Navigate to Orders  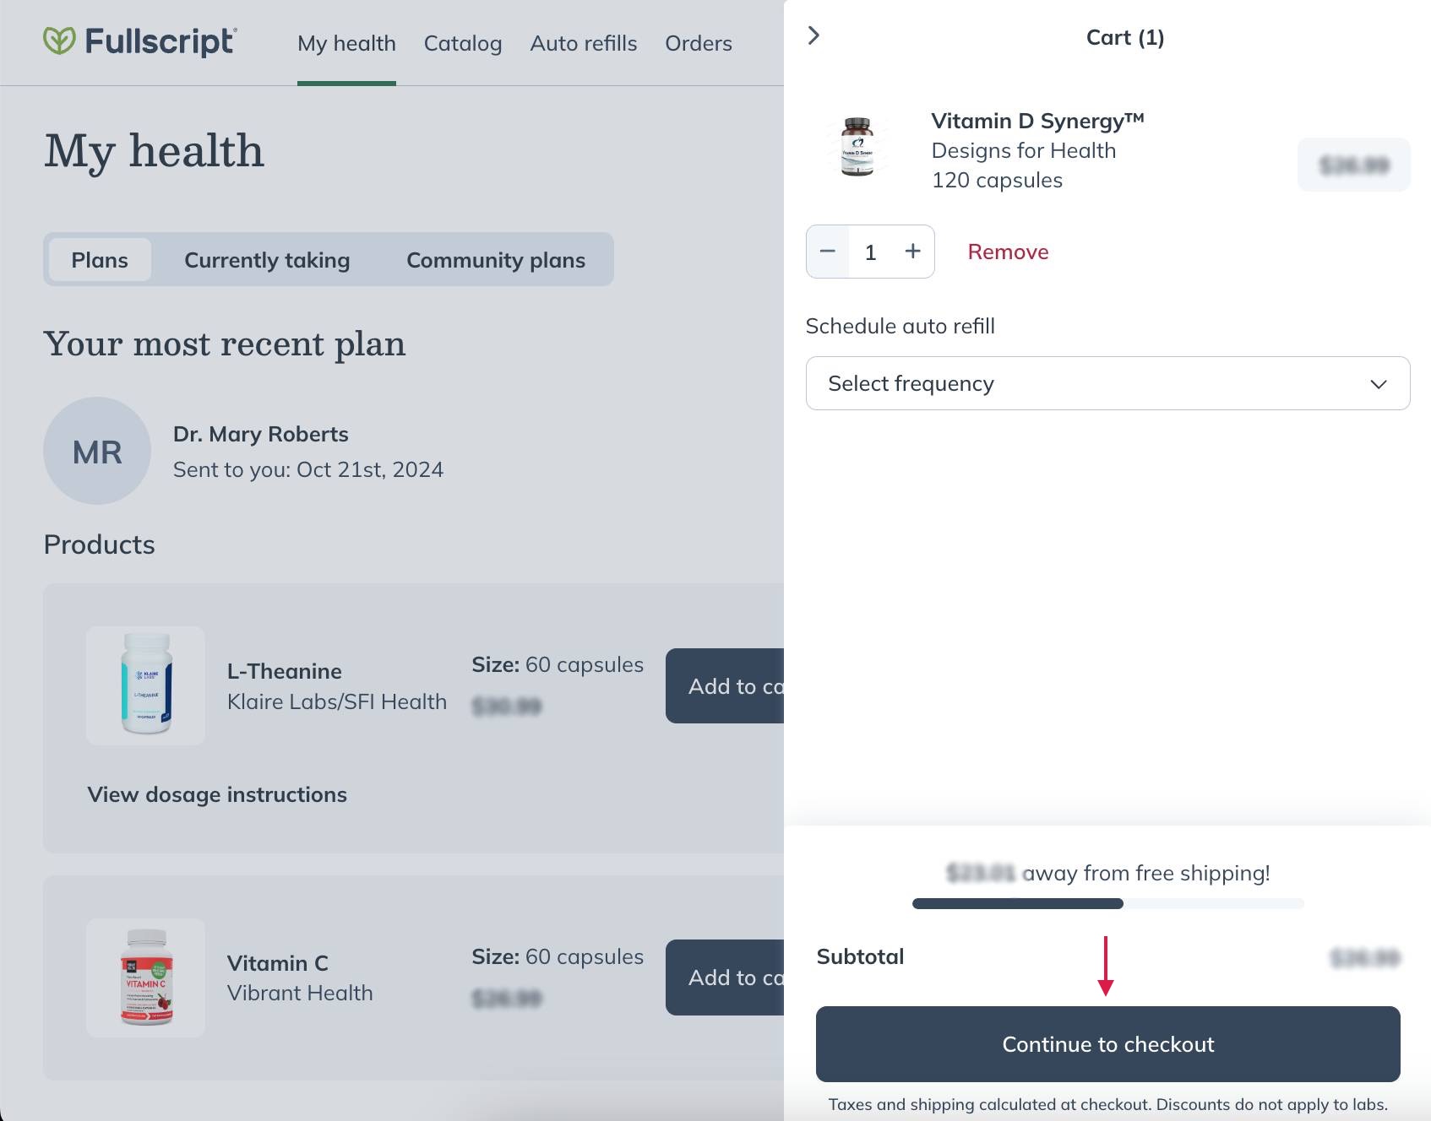click(699, 43)
